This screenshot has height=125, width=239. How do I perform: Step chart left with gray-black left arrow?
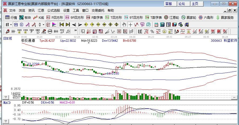point(74,25)
